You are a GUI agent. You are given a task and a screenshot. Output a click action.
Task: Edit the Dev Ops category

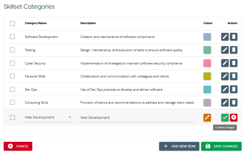[225, 89]
